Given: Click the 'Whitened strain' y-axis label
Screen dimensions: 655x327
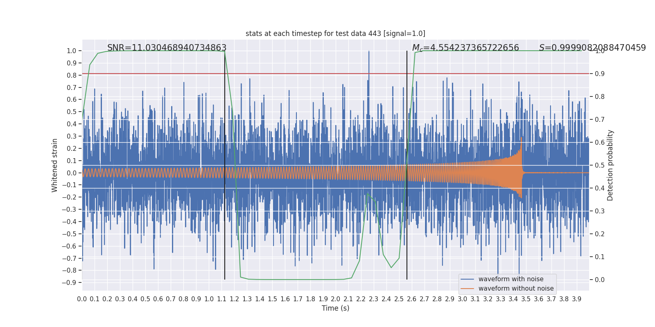Looking at the screenshot, I should pyautogui.click(x=55, y=165).
